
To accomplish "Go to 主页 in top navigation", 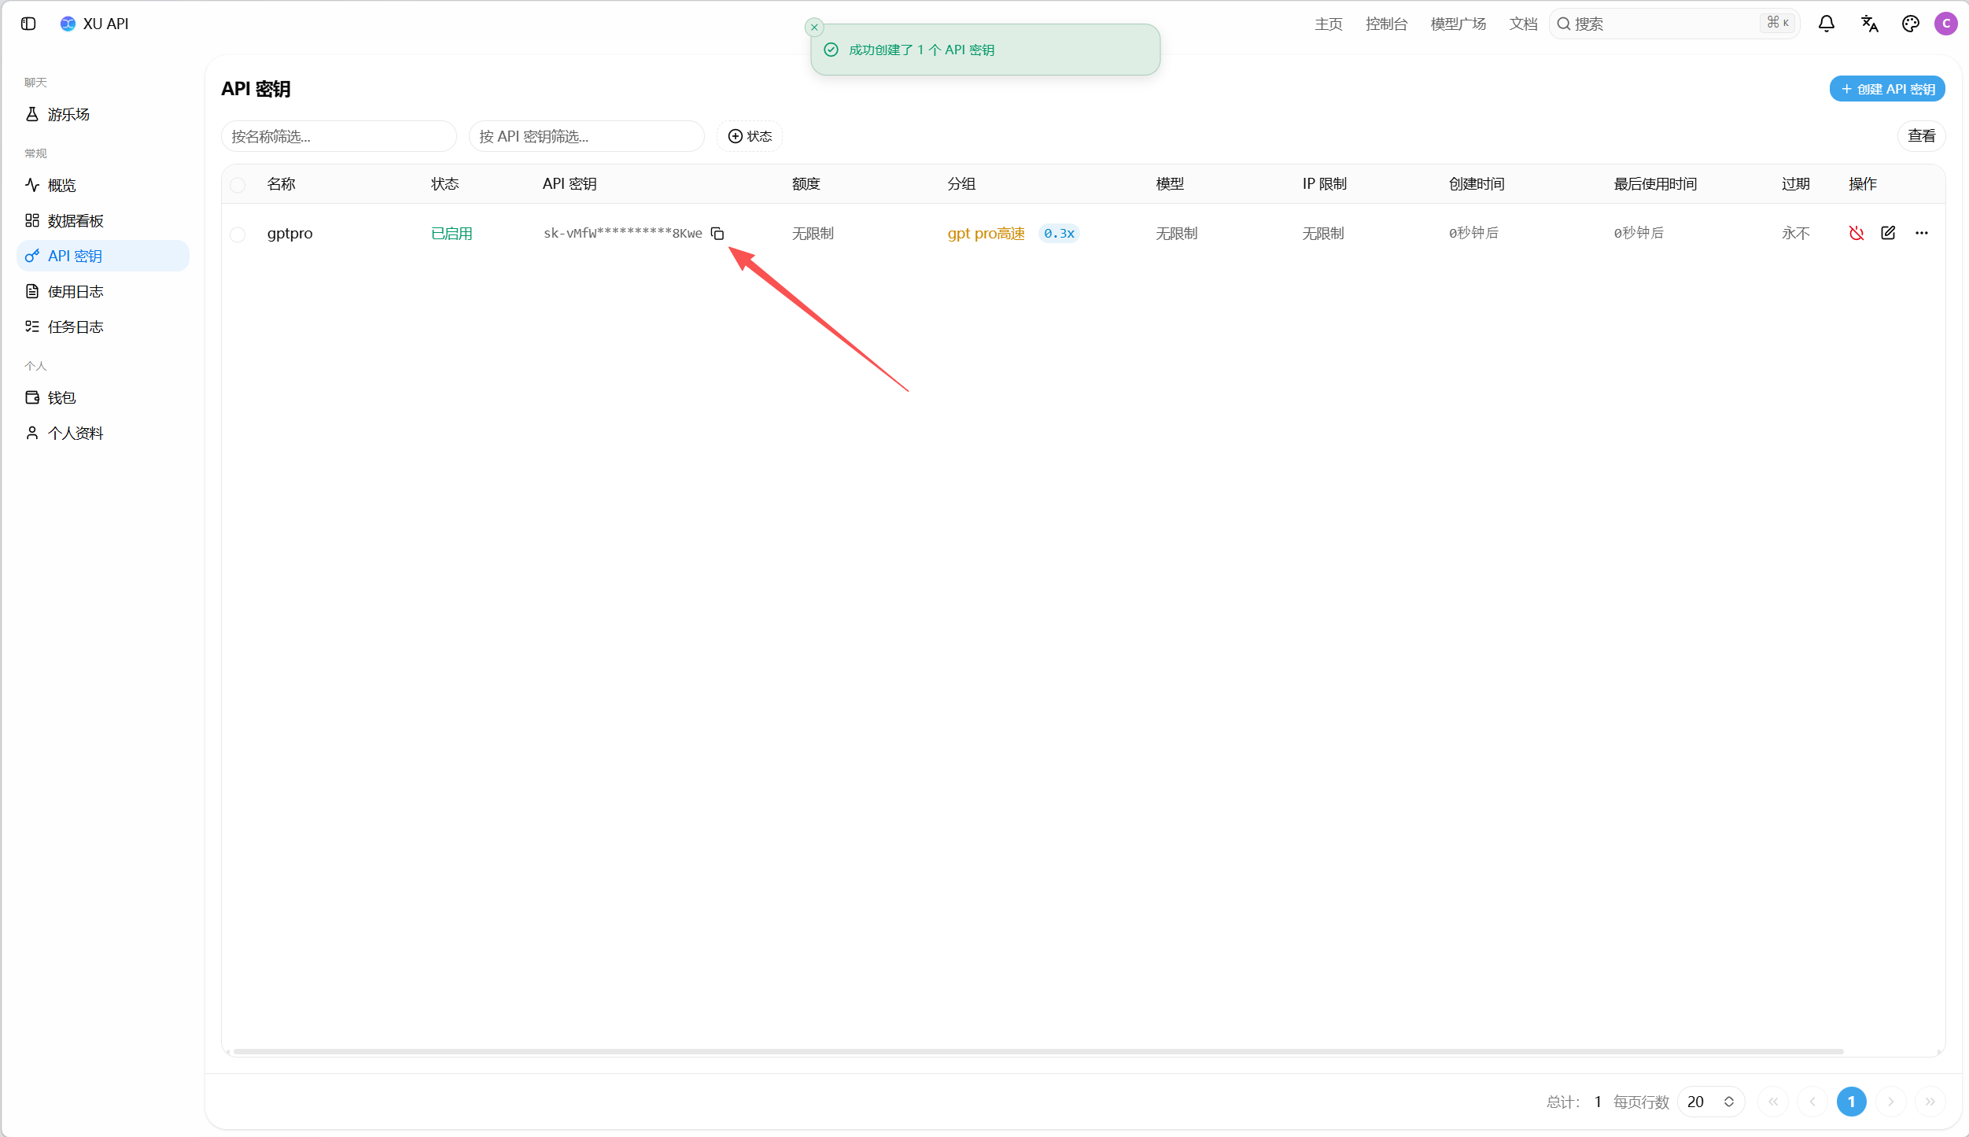I will (x=1329, y=24).
